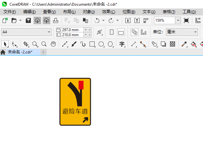Select the overlapping-circles effects tool

point(154,44)
